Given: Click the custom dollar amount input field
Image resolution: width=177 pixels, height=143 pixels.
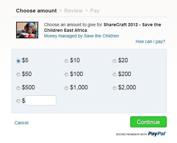Looking at the screenshot, I should click(41, 100).
